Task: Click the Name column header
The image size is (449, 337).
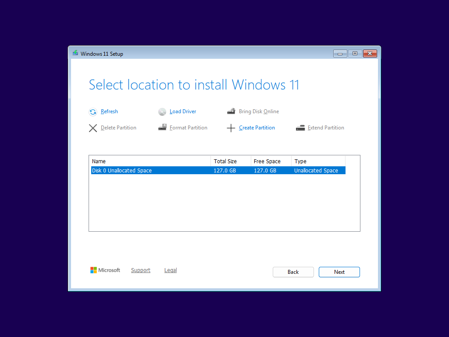Action: [x=151, y=161]
